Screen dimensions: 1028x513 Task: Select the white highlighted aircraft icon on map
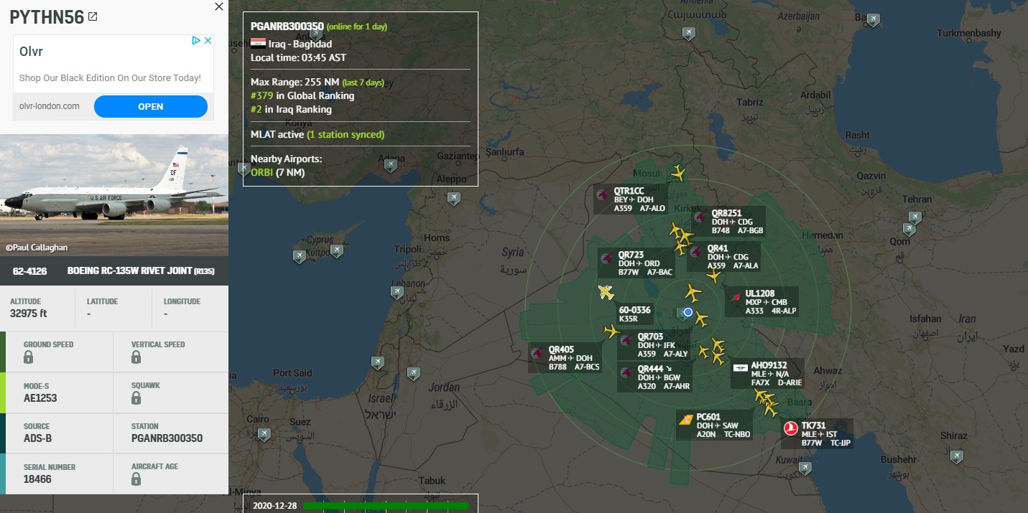(606, 292)
